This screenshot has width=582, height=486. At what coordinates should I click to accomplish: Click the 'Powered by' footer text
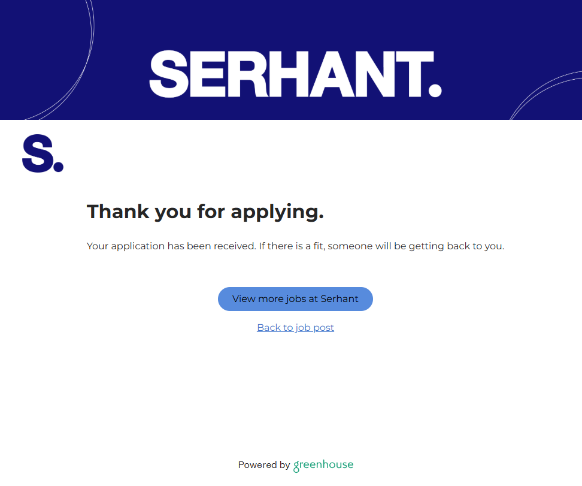tap(264, 465)
